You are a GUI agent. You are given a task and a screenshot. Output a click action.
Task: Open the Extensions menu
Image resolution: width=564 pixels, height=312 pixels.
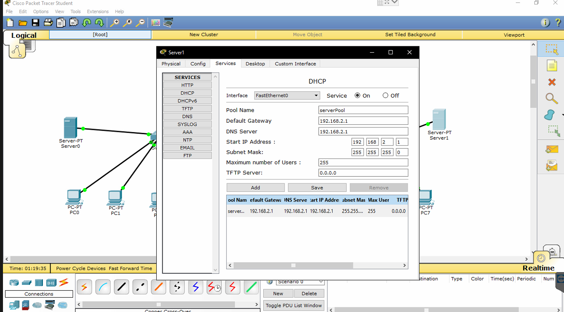(98, 11)
